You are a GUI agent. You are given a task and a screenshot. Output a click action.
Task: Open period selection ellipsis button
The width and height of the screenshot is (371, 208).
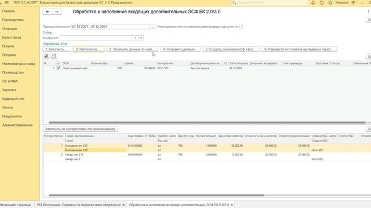click(152, 27)
